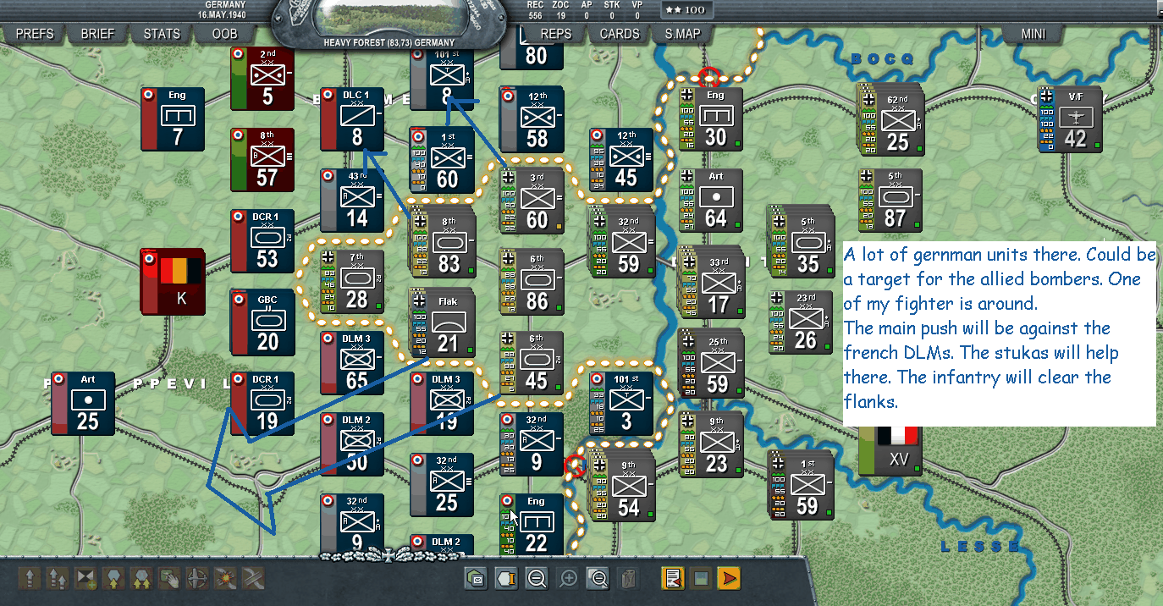Select the explosion attack icon
Viewport: 1163px width, 606px height.
pos(226,579)
